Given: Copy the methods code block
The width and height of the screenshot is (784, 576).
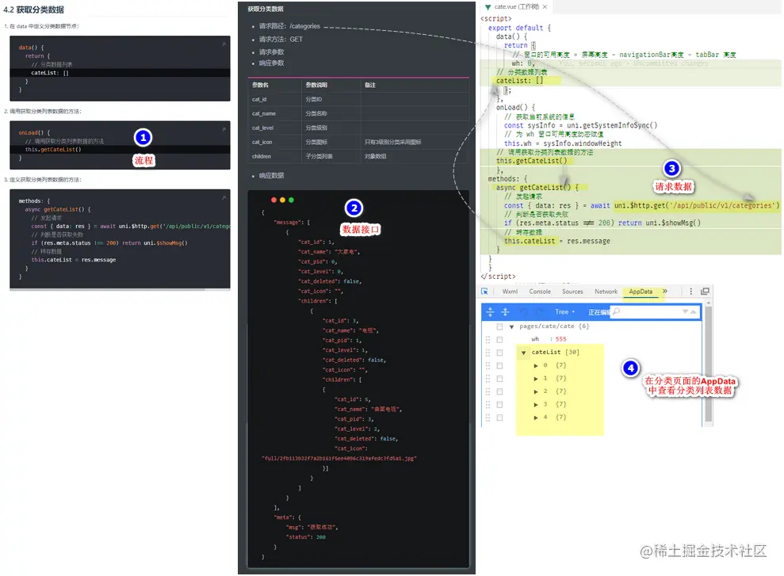Looking at the screenshot, I should [x=224, y=197].
